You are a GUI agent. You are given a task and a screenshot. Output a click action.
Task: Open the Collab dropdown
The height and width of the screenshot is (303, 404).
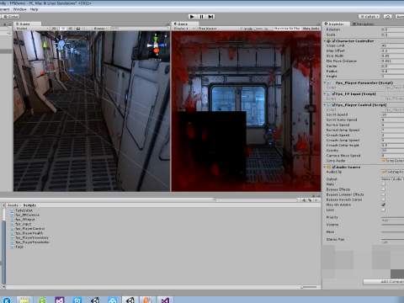(x=369, y=17)
